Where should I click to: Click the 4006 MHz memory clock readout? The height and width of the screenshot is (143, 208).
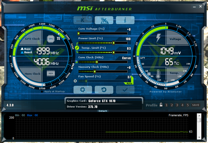tap(46, 62)
